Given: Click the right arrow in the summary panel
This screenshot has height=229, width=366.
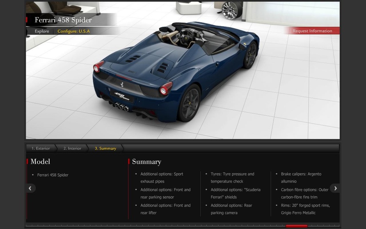Looking at the screenshot, I should 335,188.
